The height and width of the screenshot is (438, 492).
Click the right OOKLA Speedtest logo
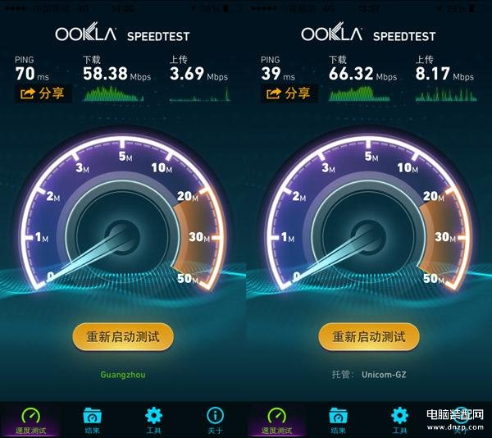point(368,33)
